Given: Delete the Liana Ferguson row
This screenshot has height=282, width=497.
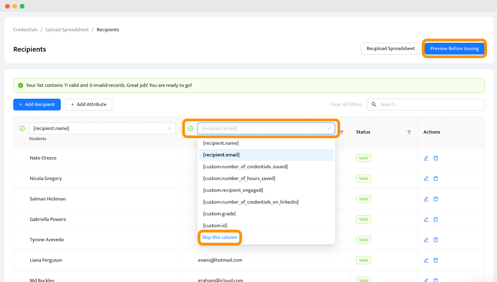Looking at the screenshot, I should pyautogui.click(x=435, y=260).
